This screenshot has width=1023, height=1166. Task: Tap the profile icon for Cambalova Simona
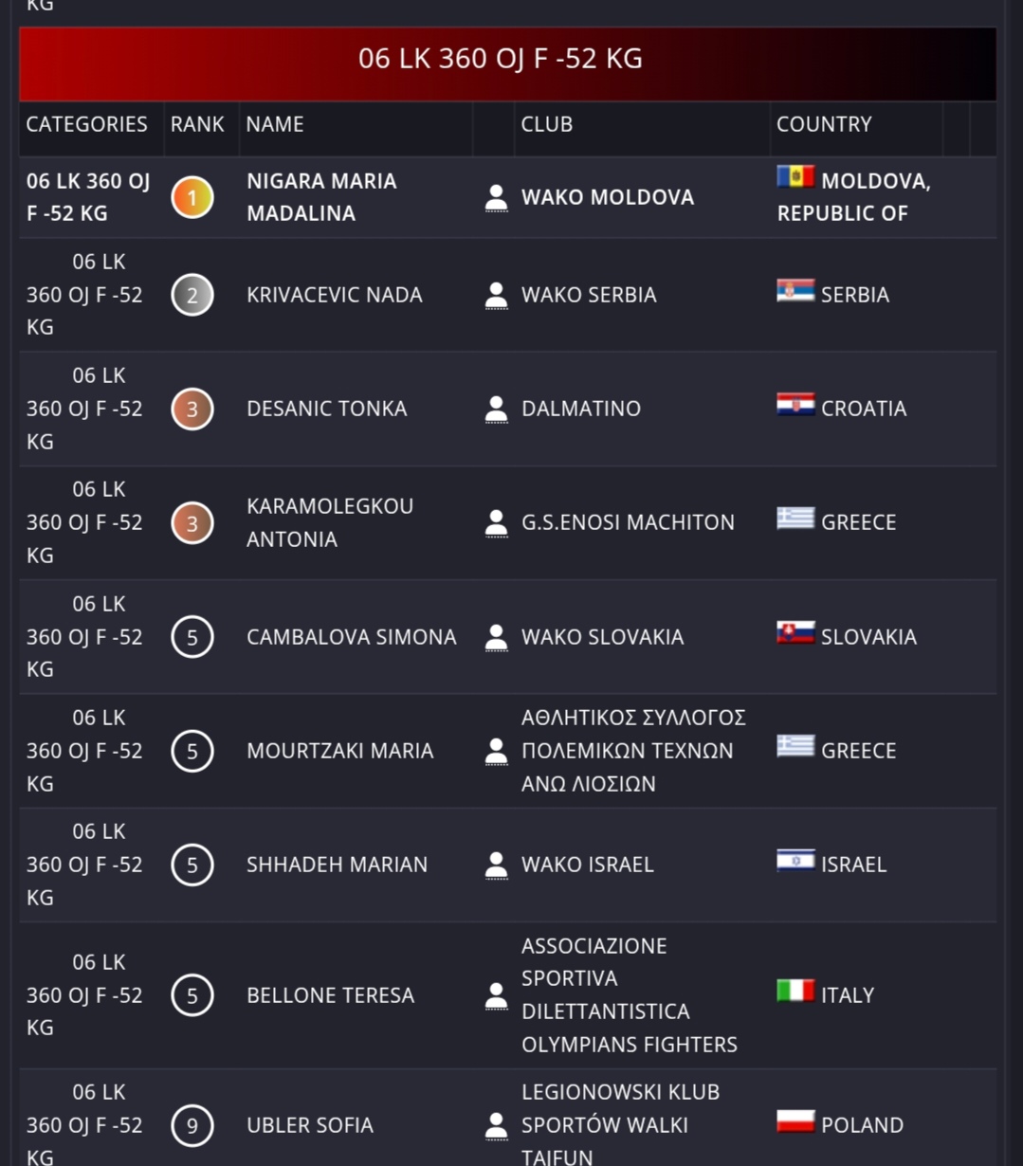point(495,638)
